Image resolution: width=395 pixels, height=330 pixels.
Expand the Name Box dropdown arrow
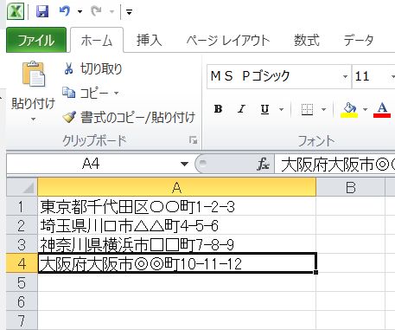184,164
